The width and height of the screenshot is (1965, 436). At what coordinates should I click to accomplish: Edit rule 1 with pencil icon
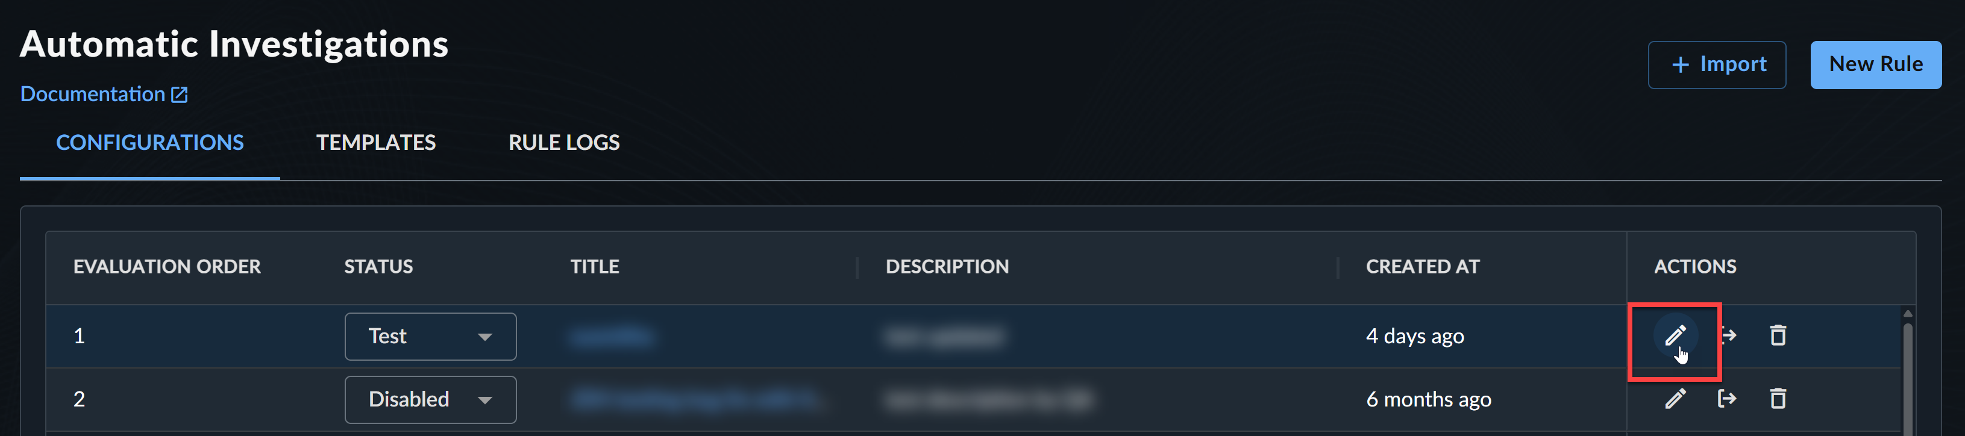1675,335
